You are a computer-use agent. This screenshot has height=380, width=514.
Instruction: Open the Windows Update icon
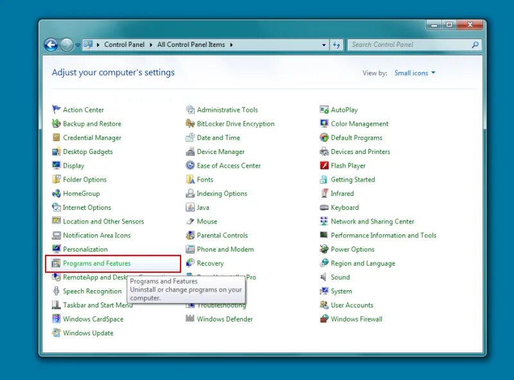[57, 333]
